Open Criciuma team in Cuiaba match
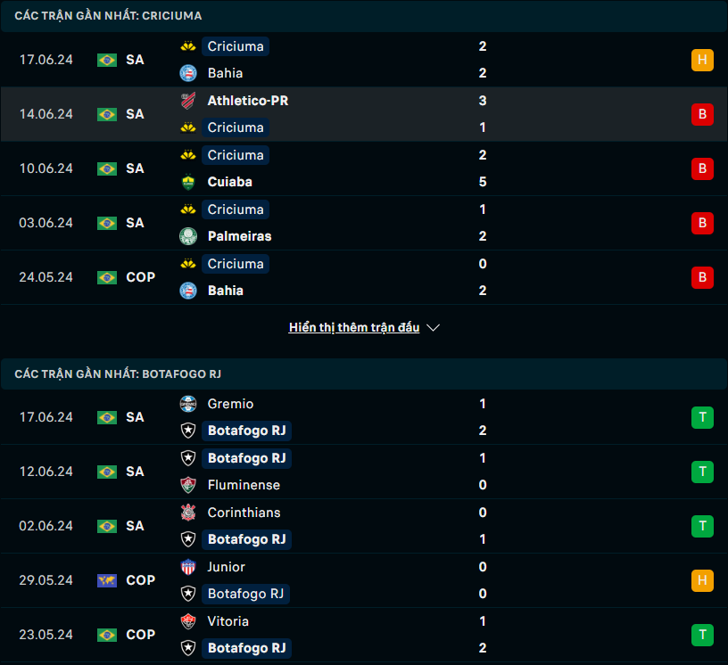728x665 pixels. tap(236, 155)
